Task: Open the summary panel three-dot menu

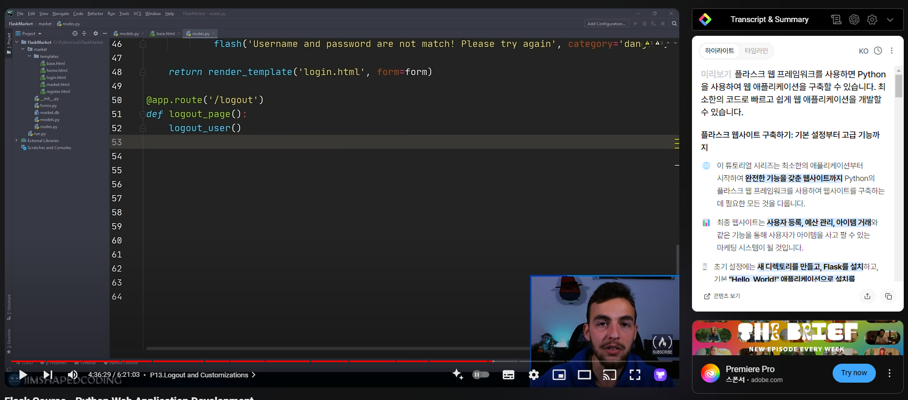Action: (892, 51)
